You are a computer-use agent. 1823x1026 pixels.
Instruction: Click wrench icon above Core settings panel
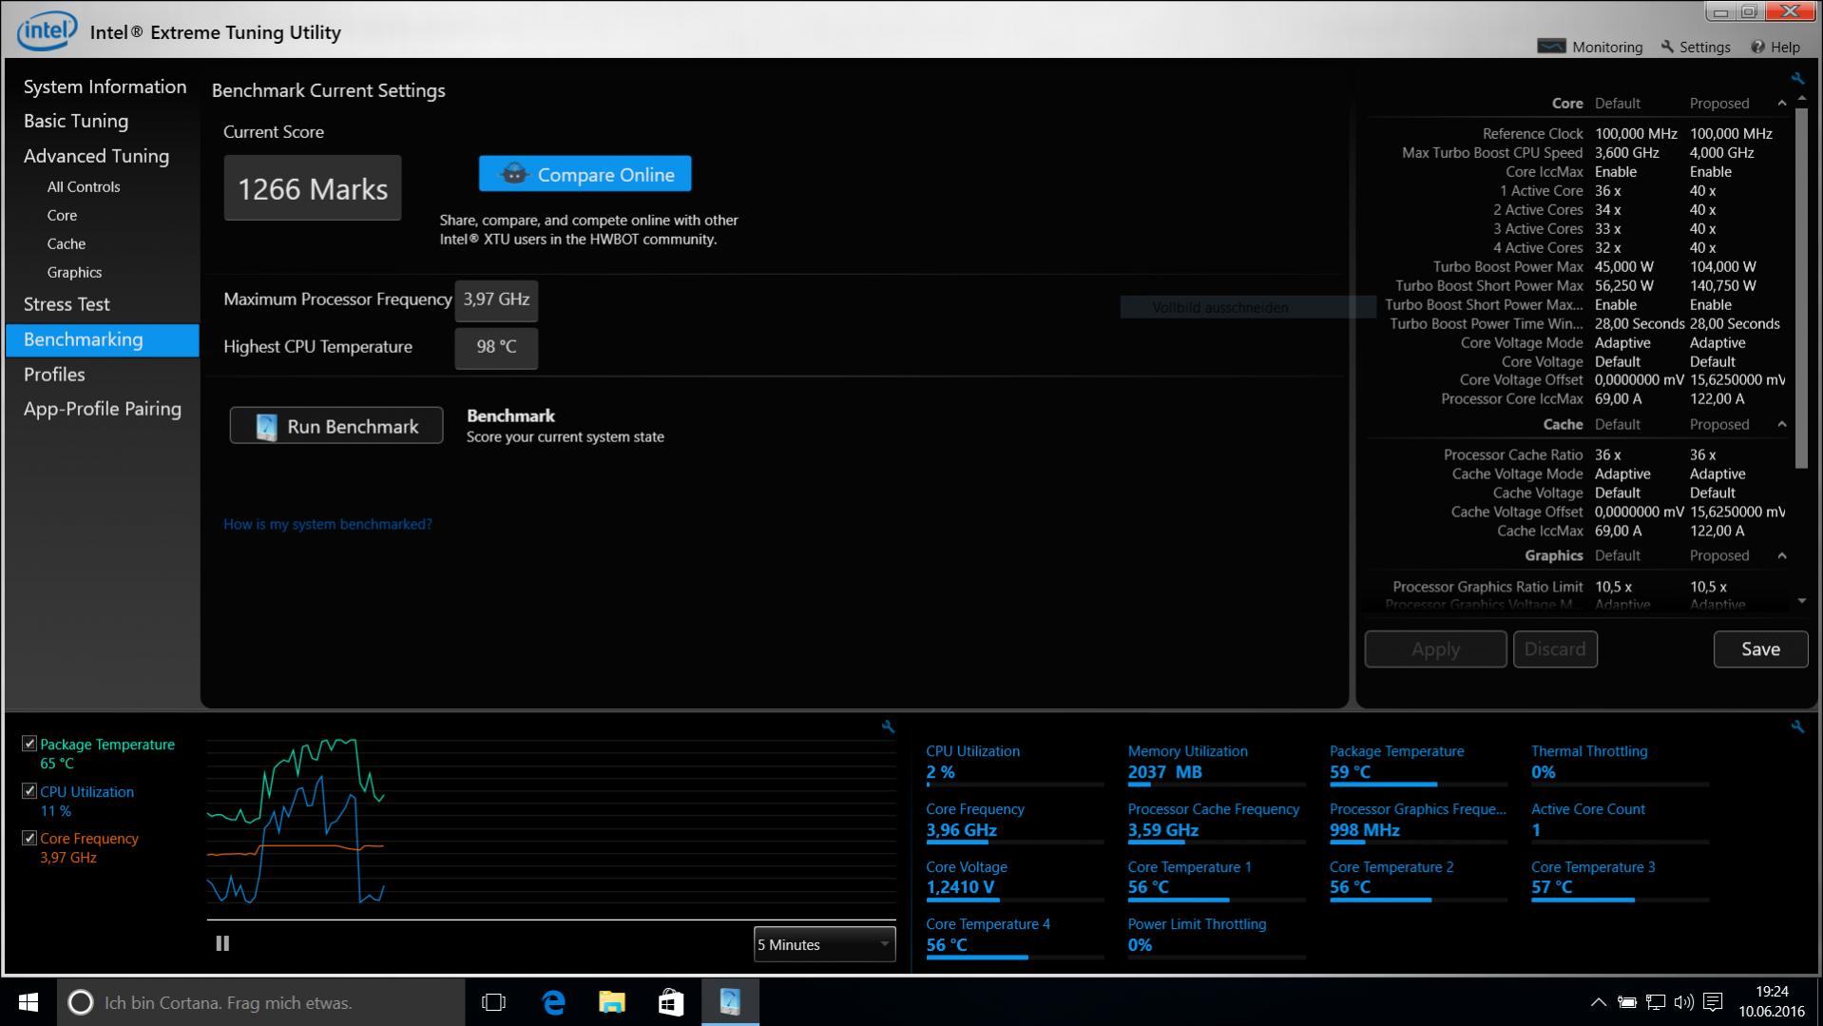tap(1796, 79)
